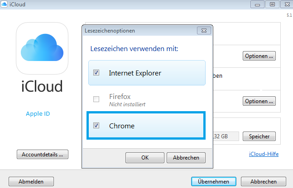
Task: Open the lower Optionen button
Action: click(259, 101)
